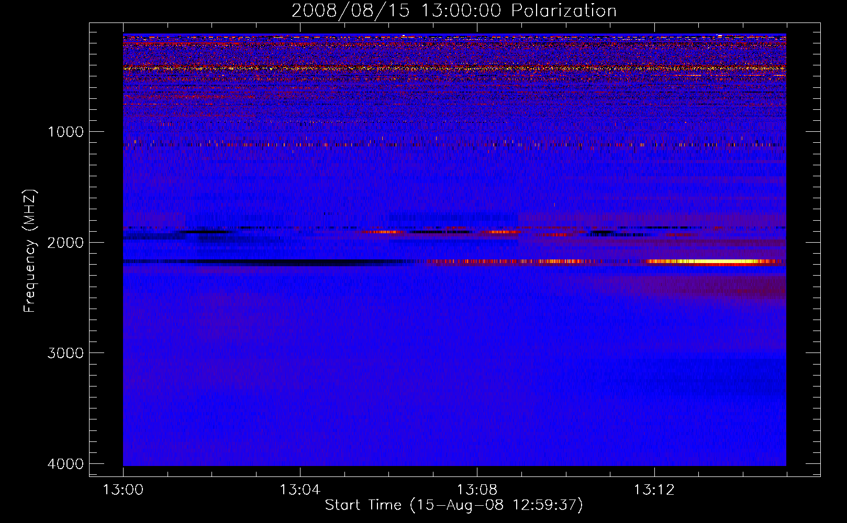Click the bright yellow emission band near 2200 MHz
847x523 pixels.
click(x=715, y=261)
